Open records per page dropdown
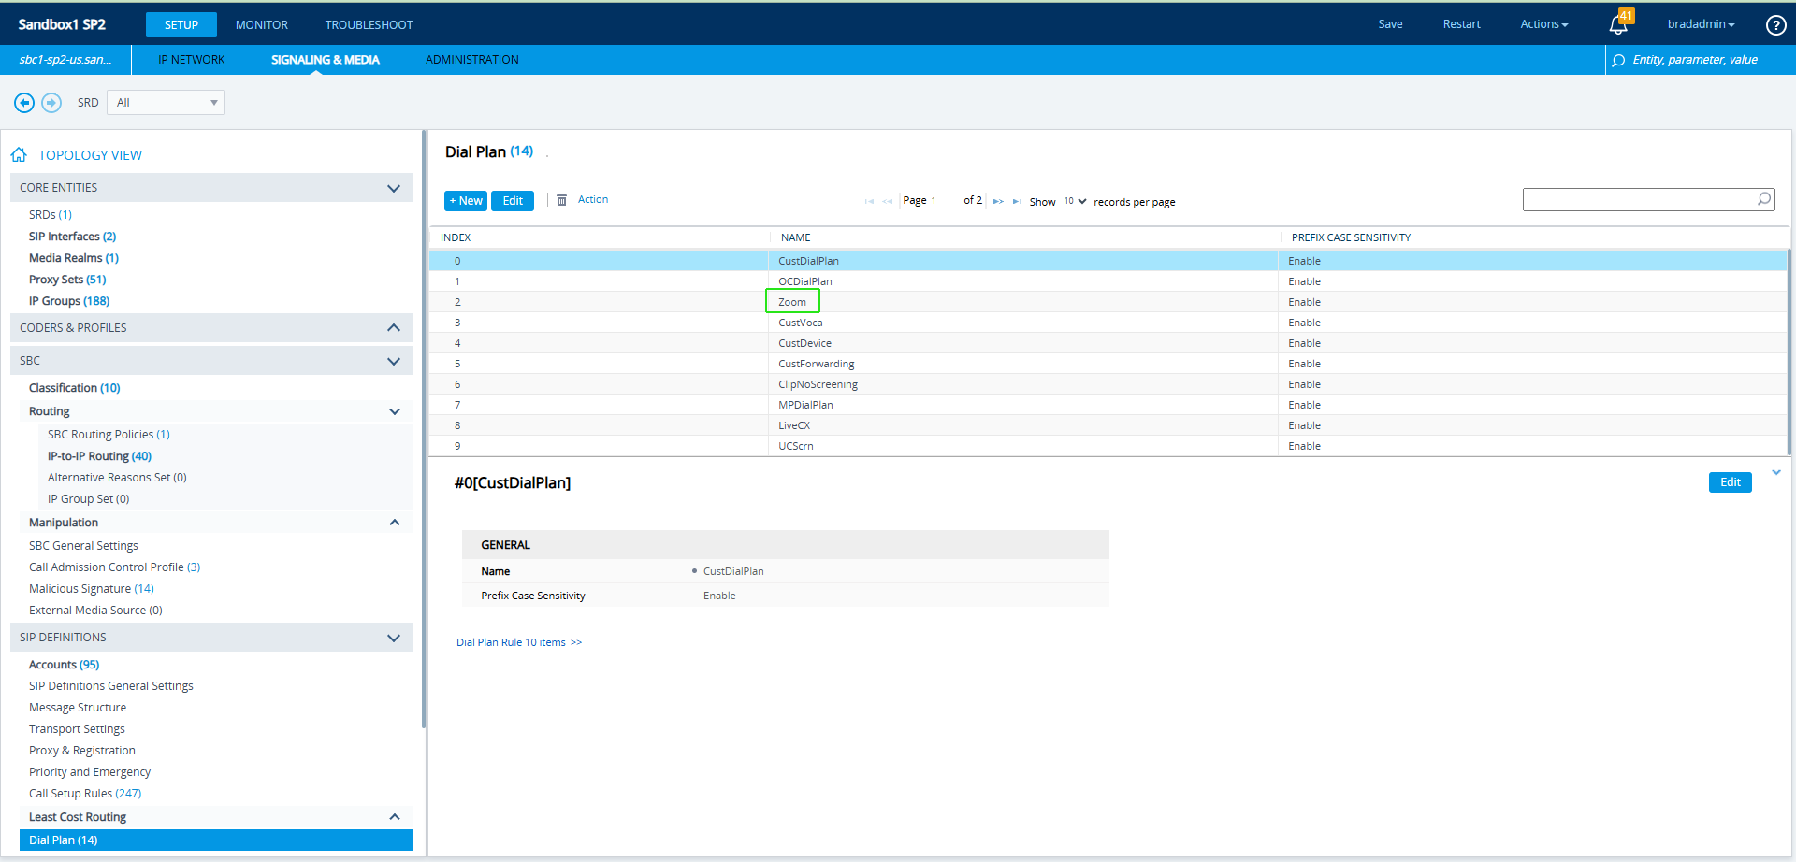 tap(1075, 201)
